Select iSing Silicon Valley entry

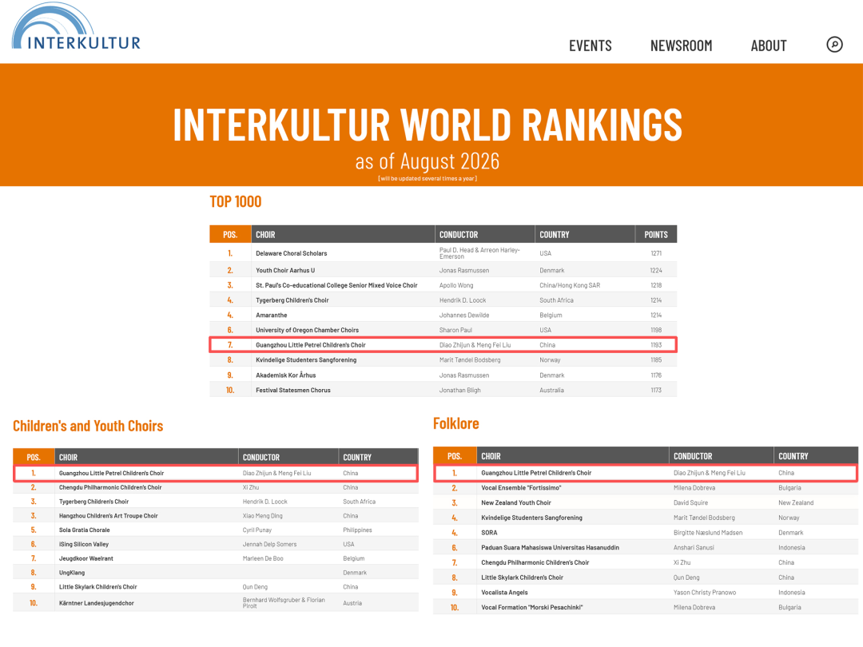(x=84, y=545)
